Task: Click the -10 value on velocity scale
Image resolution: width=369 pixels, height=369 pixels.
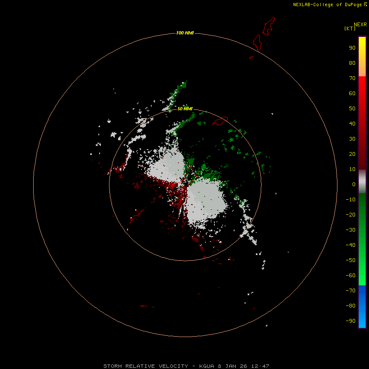Action: (x=351, y=200)
